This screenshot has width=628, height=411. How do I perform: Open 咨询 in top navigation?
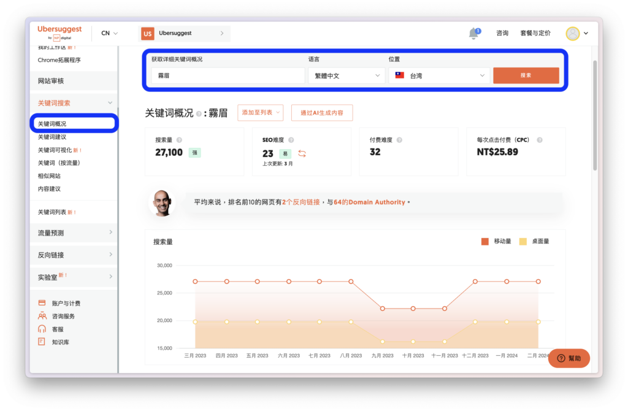[x=502, y=33]
